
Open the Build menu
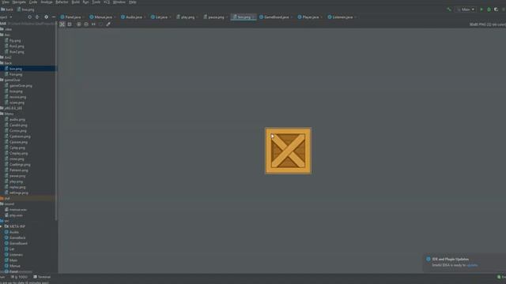(76, 2)
